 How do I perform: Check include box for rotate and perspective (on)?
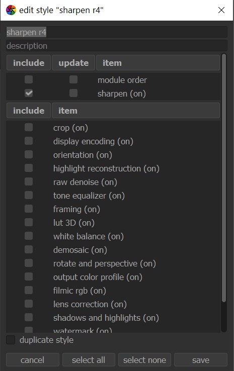pos(29,263)
